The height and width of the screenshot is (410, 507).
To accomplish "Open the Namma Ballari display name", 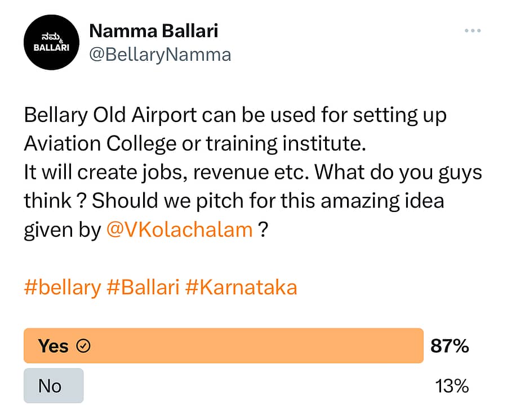I will 153,30.
